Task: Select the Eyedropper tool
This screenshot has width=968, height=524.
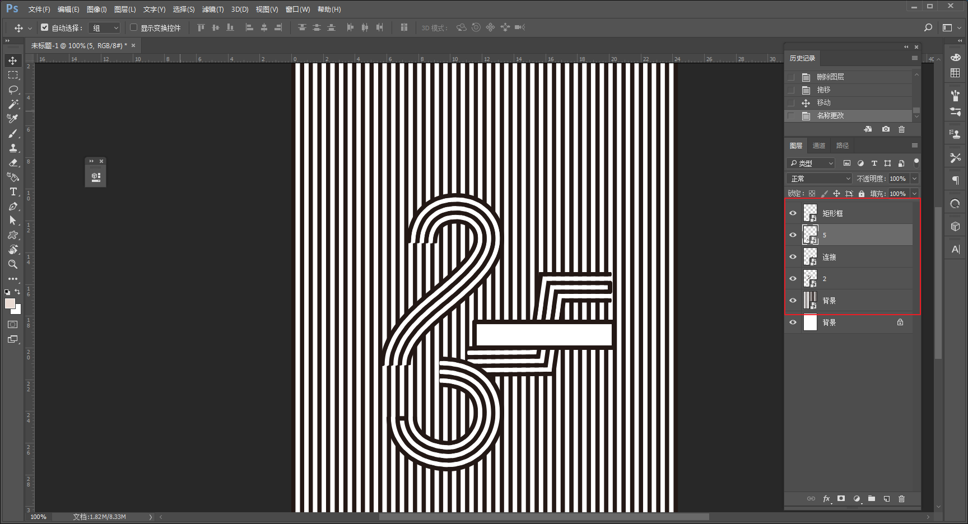Action: coord(13,119)
